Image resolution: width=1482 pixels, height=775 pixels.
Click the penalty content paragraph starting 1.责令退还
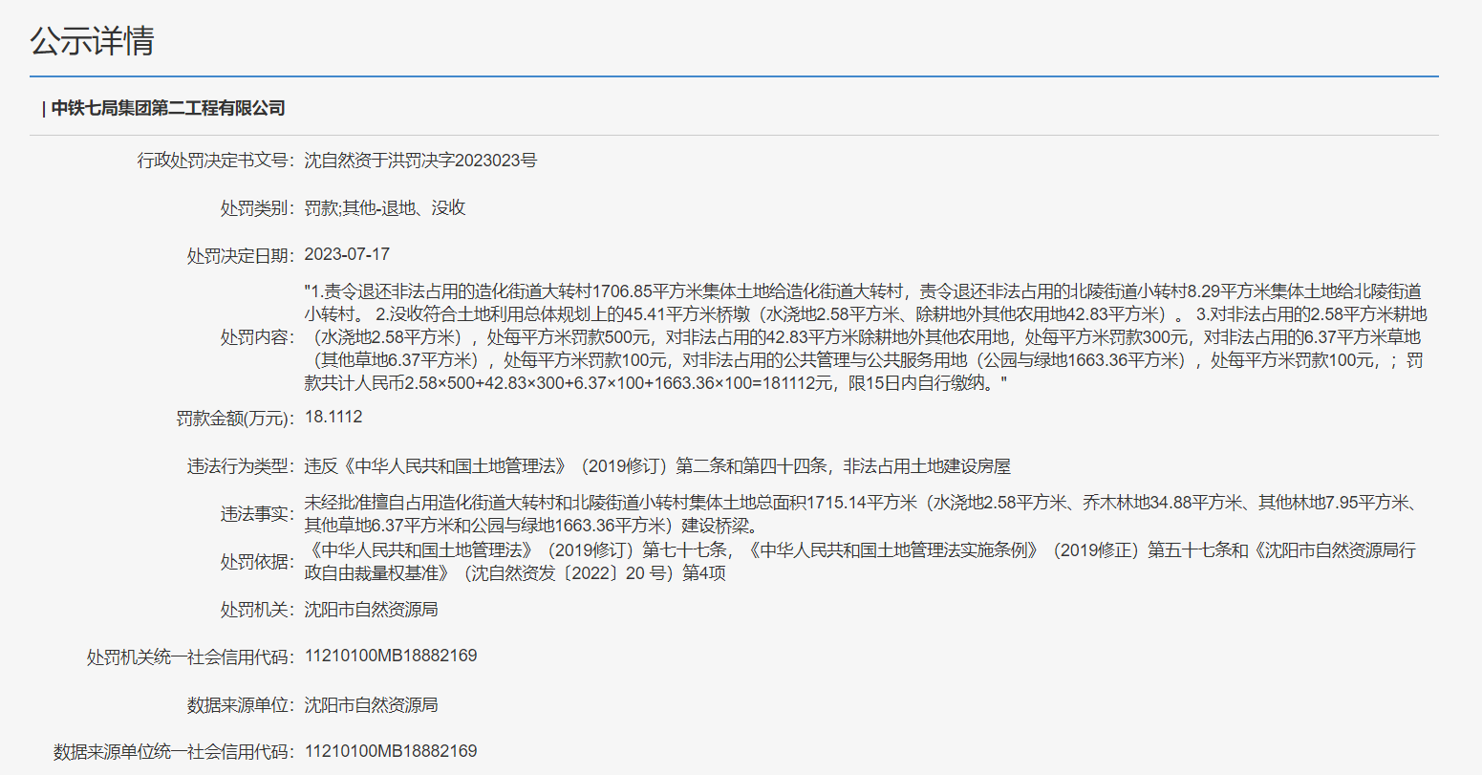coord(866,337)
